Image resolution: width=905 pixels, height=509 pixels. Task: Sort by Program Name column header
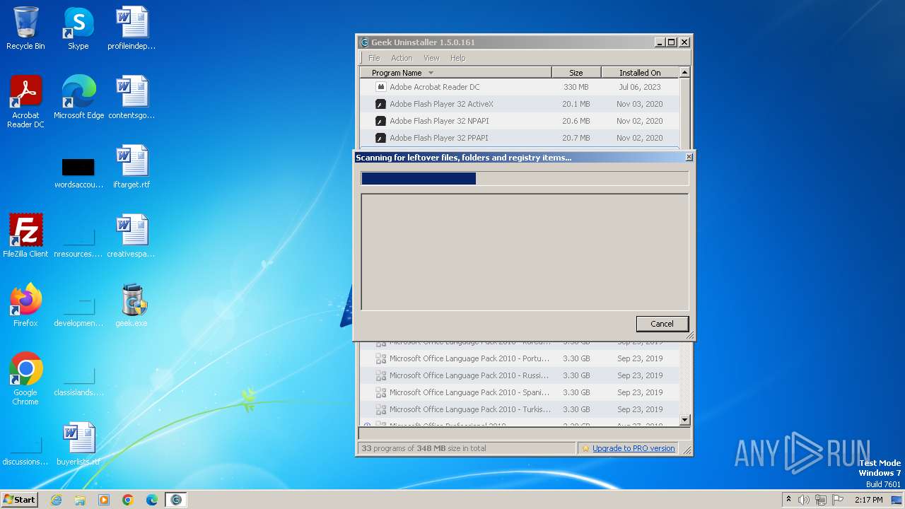pos(456,73)
